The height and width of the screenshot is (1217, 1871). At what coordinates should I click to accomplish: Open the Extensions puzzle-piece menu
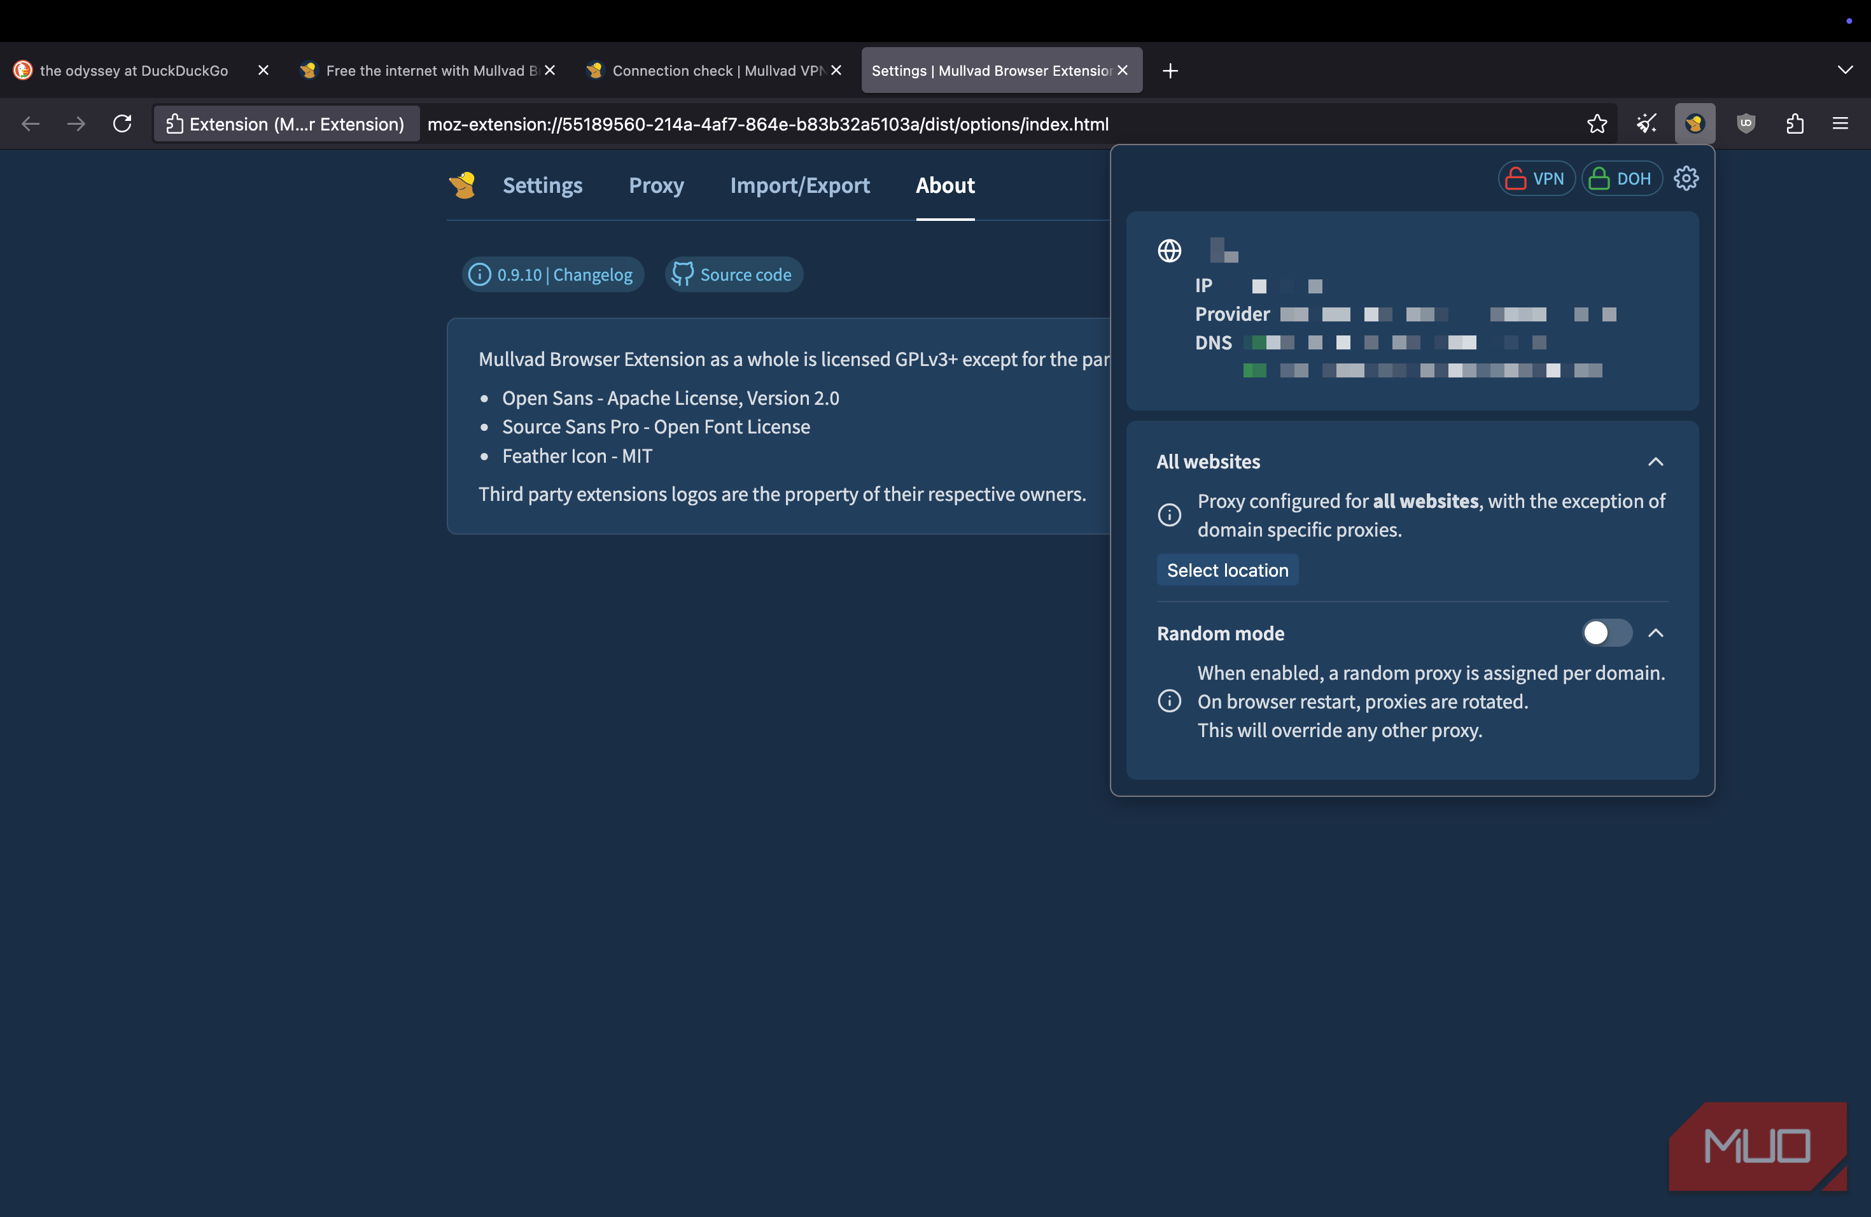pos(1795,123)
